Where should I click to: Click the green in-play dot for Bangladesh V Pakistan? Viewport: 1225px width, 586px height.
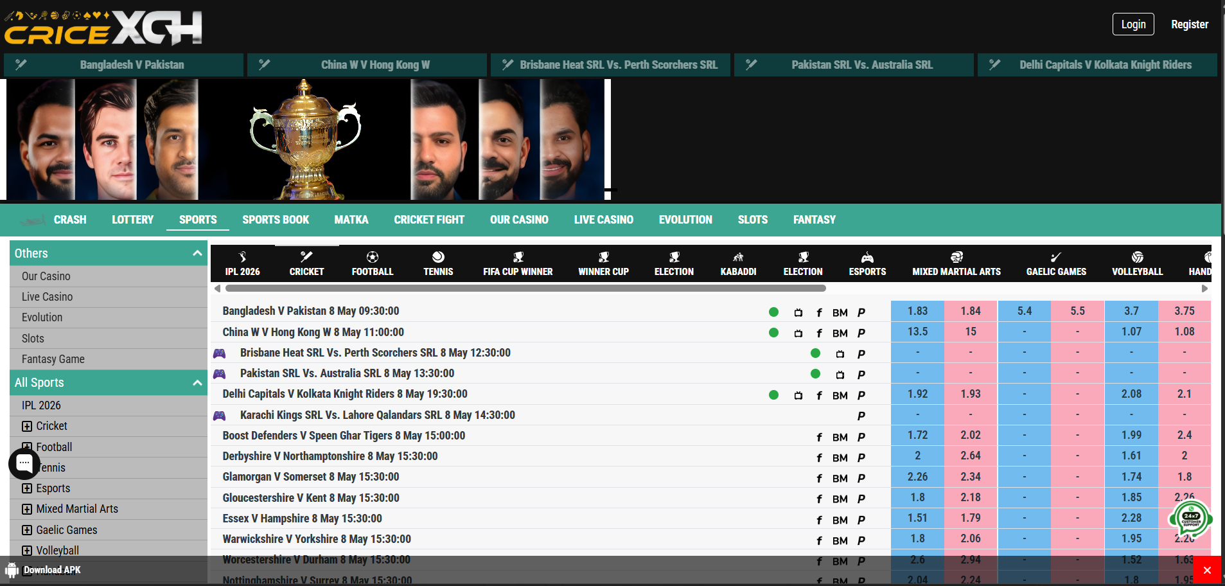tap(773, 312)
